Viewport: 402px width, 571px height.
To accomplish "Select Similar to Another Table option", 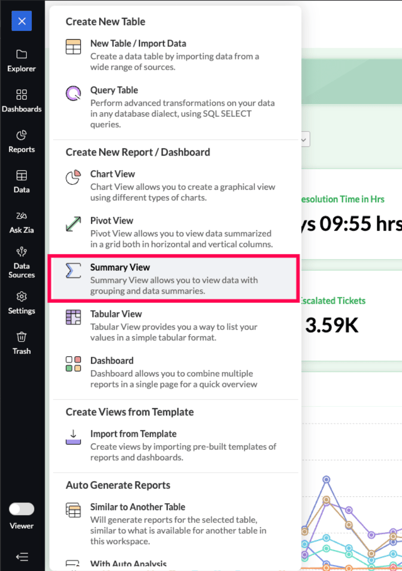I will pyautogui.click(x=175, y=524).
